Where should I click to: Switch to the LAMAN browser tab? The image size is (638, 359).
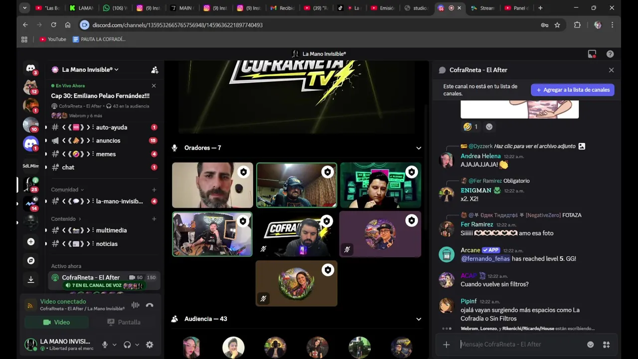81,8
